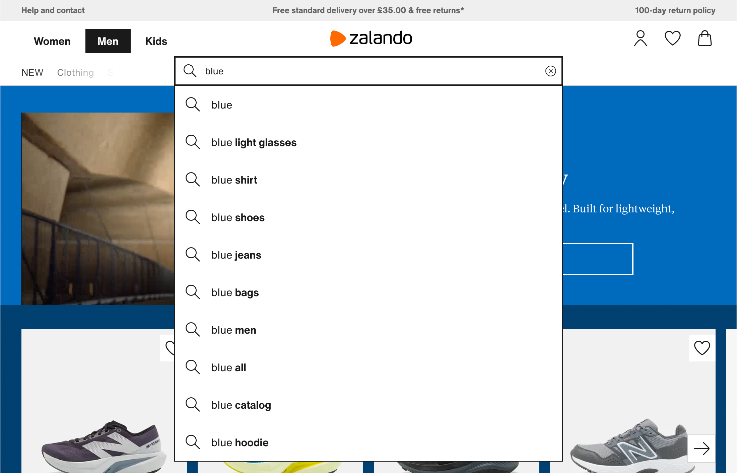
Task: Select the 'blue jeans' search suggestion
Action: coord(236,255)
